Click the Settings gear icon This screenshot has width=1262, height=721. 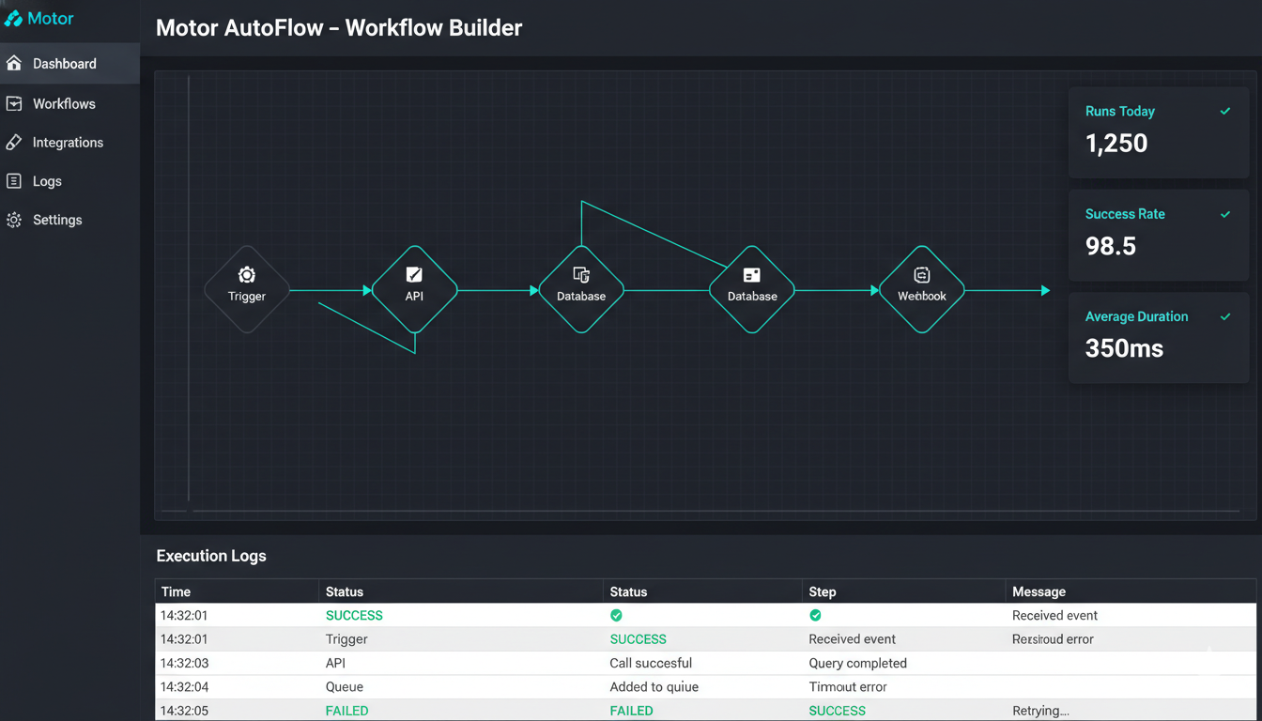(x=14, y=220)
